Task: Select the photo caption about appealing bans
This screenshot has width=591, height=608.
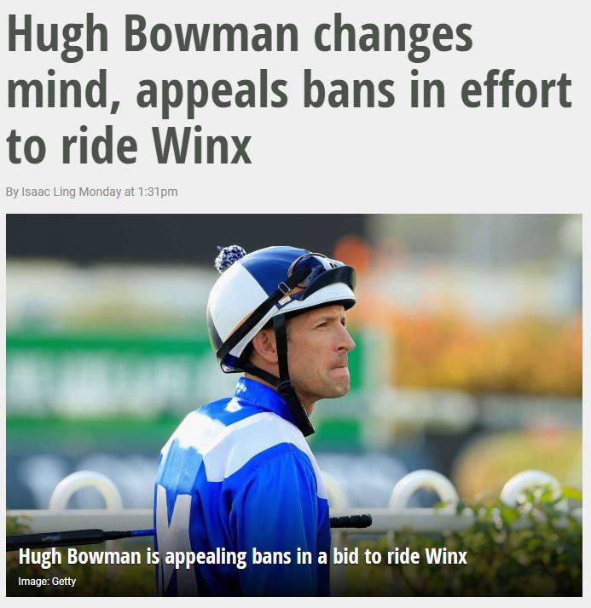Action: (243, 556)
